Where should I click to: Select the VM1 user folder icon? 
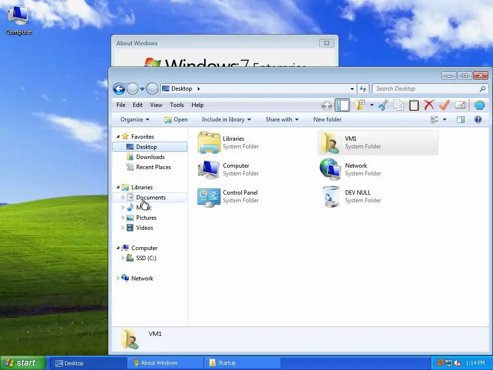pyautogui.click(x=330, y=143)
